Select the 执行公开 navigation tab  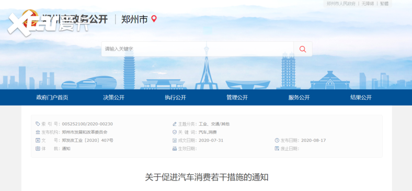(x=176, y=98)
